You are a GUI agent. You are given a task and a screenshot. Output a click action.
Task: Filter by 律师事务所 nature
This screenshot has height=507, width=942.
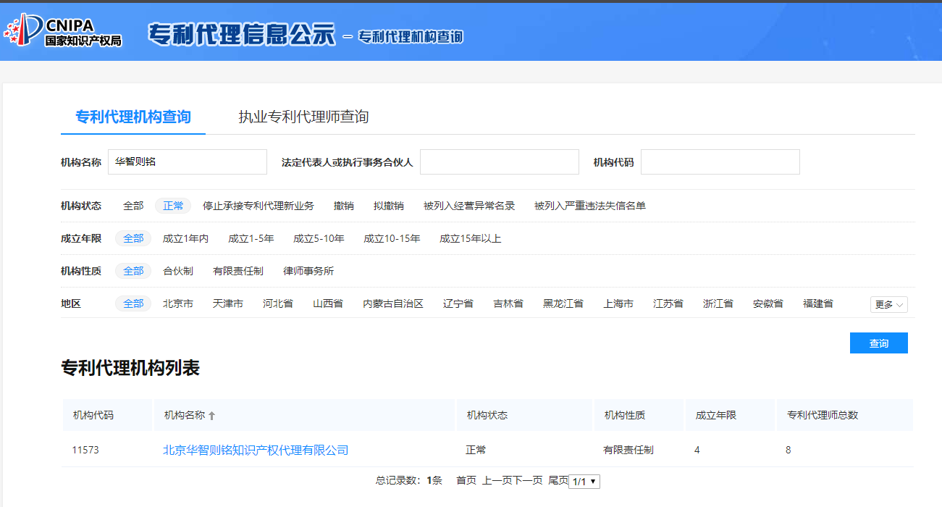[308, 271]
